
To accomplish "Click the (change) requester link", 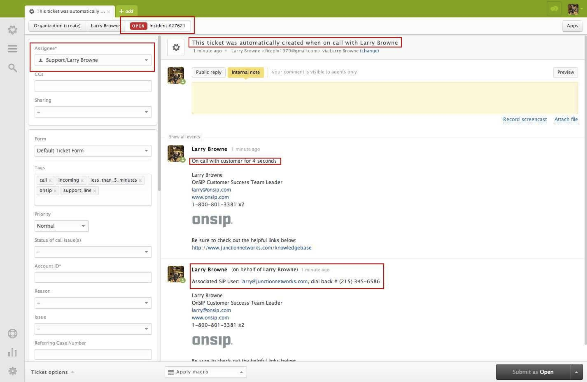I will pyautogui.click(x=369, y=51).
